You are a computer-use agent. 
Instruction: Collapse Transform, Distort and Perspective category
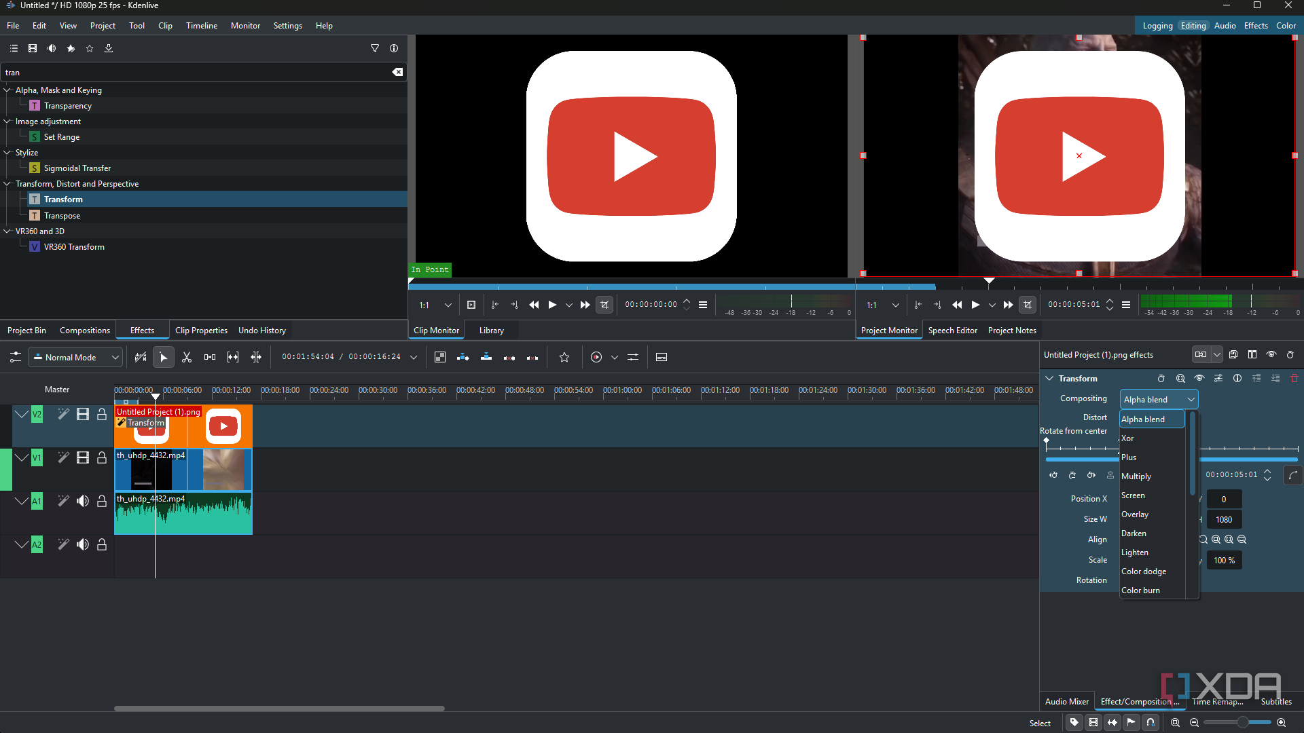7,183
